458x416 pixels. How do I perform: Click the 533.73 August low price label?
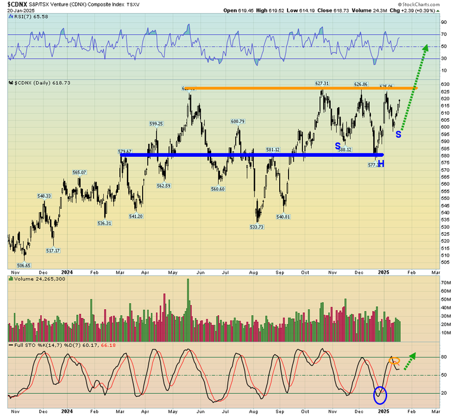tap(257, 227)
